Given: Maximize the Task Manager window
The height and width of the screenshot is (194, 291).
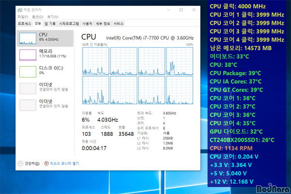Looking at the screenshot, I should (x=181, y=10).
